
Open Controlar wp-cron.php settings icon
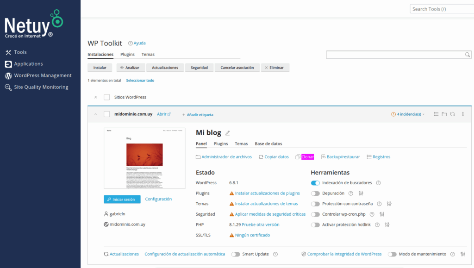382,214
